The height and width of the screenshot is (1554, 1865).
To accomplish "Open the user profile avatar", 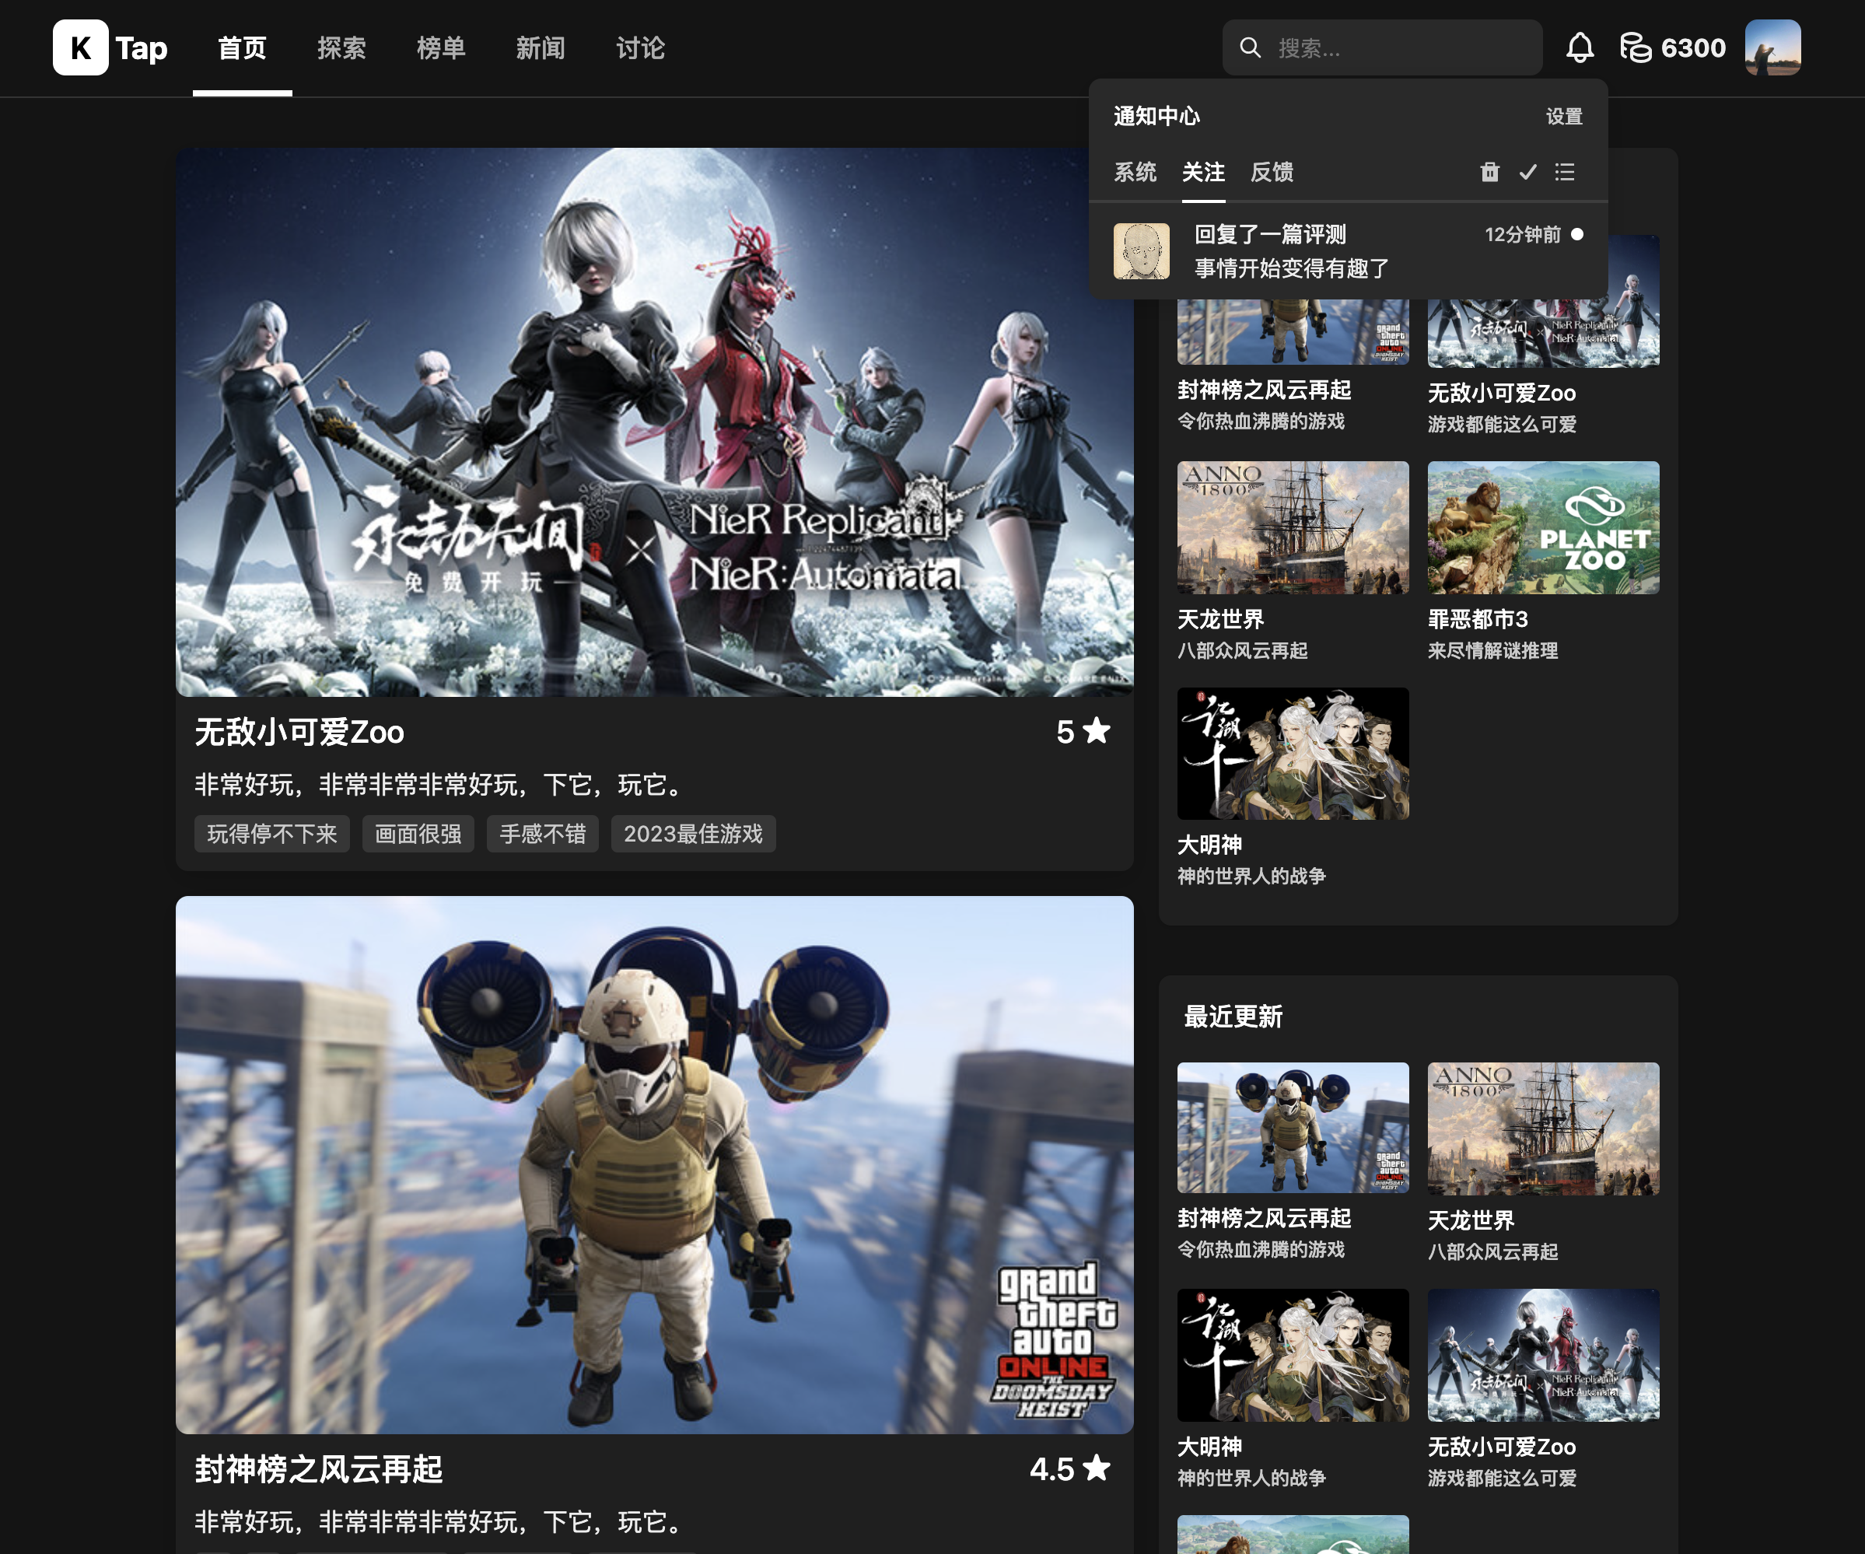I will tap(1772, 48).
